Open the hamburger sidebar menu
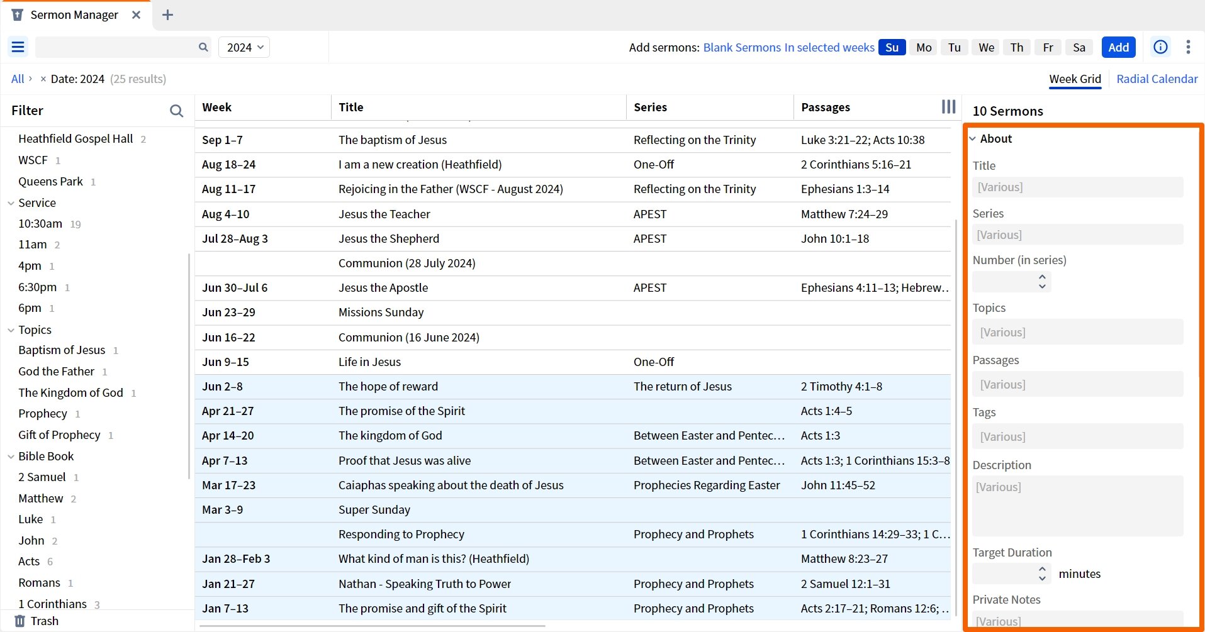This screenshot has width=1205, height=632. click(x=18, y=47)
